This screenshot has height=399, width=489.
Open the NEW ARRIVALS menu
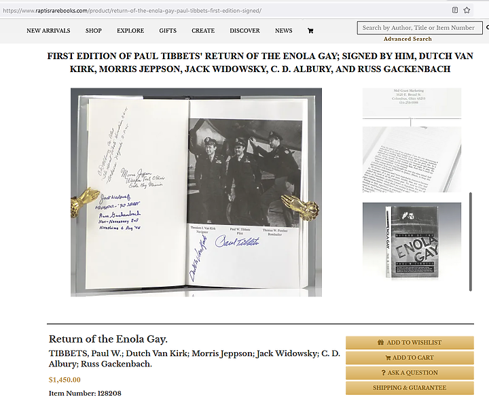(48, 31)
